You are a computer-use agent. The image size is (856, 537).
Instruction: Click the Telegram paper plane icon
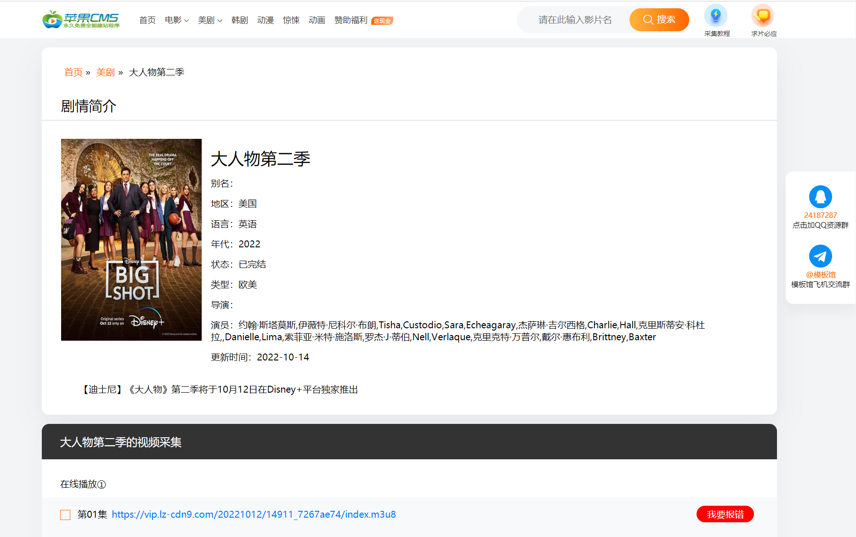[820, 256]
